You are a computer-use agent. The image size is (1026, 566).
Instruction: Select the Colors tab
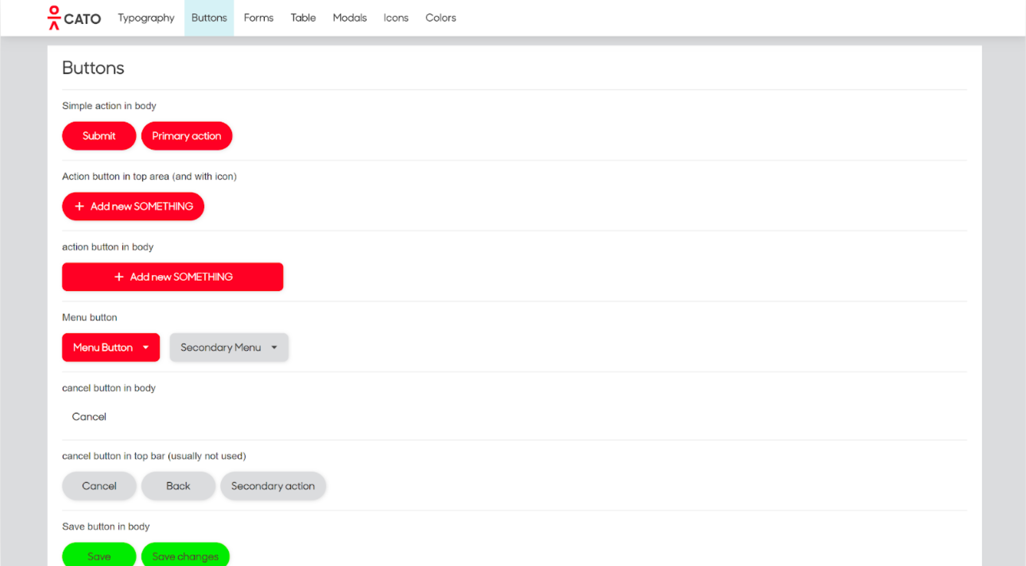(x=441, y=18)
